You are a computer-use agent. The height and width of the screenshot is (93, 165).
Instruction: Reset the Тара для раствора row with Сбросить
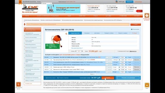tap(137, 60)
